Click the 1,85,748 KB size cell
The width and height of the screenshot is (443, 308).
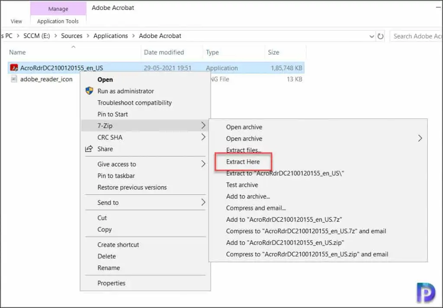pyautogui.click(x=286, y=68)
